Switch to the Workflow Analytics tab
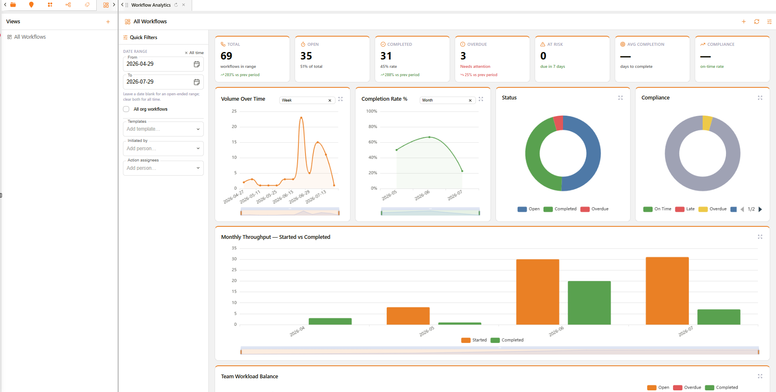The width and height of the screenshot is (776, 392). [151, 5]
